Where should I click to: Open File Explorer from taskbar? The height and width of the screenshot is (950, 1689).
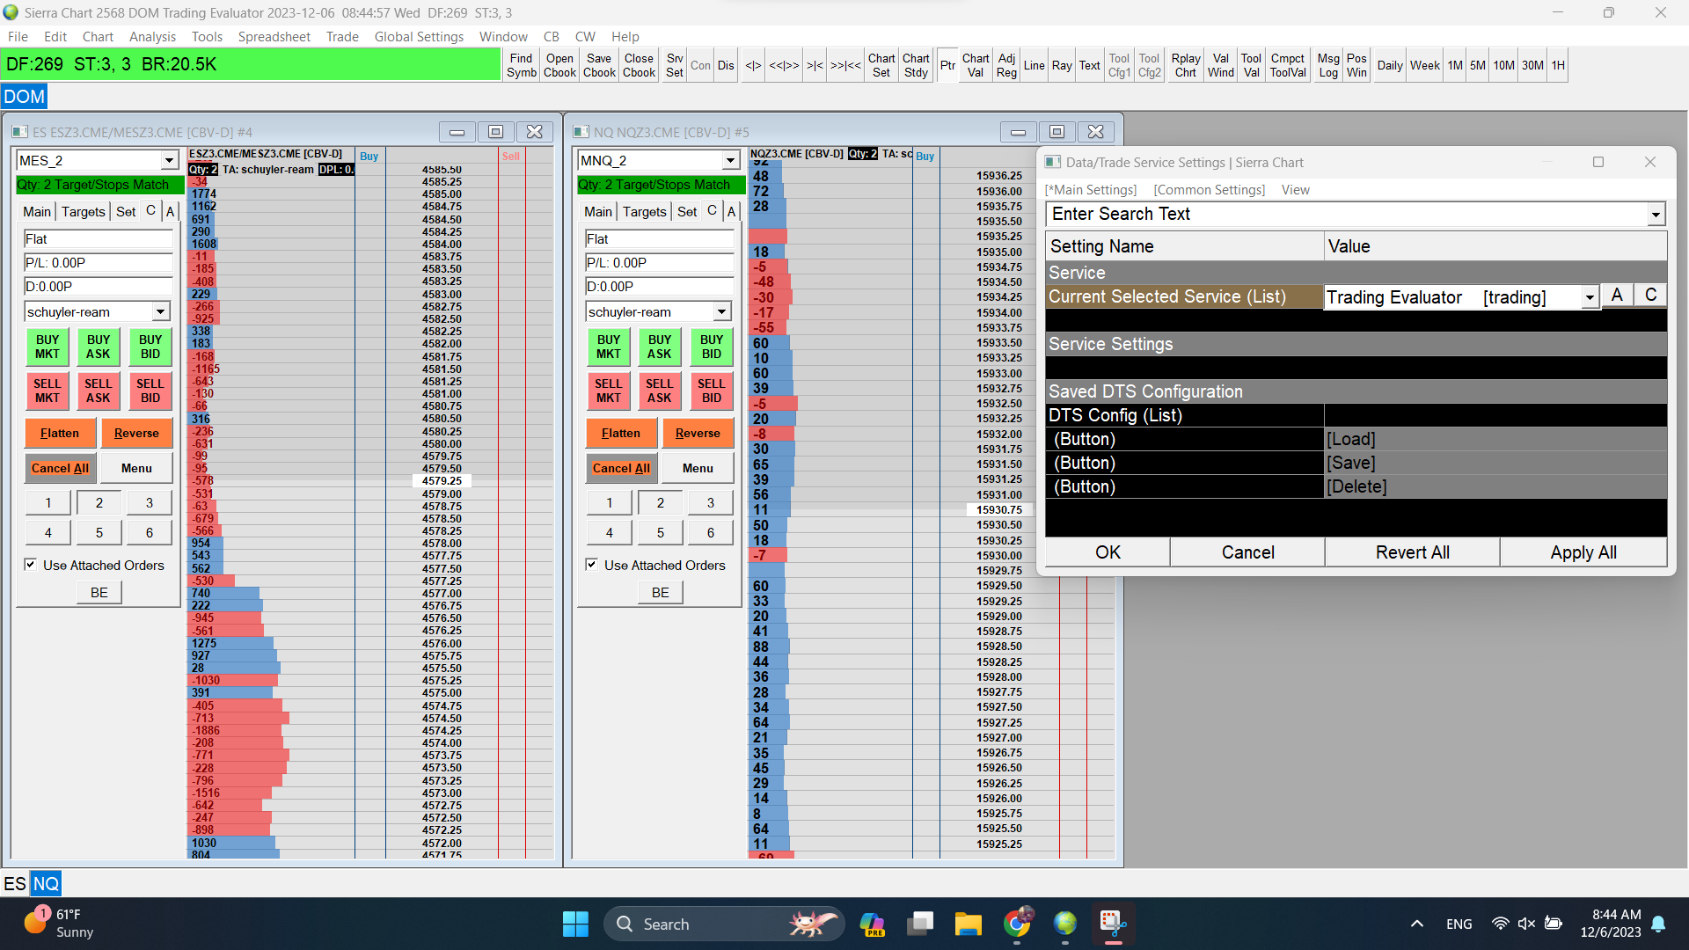click(968, 924)
